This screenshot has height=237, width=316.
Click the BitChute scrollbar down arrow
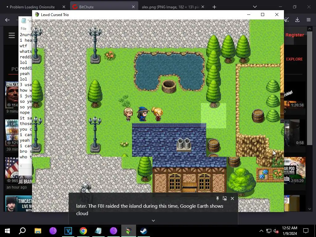coord(310,209)
